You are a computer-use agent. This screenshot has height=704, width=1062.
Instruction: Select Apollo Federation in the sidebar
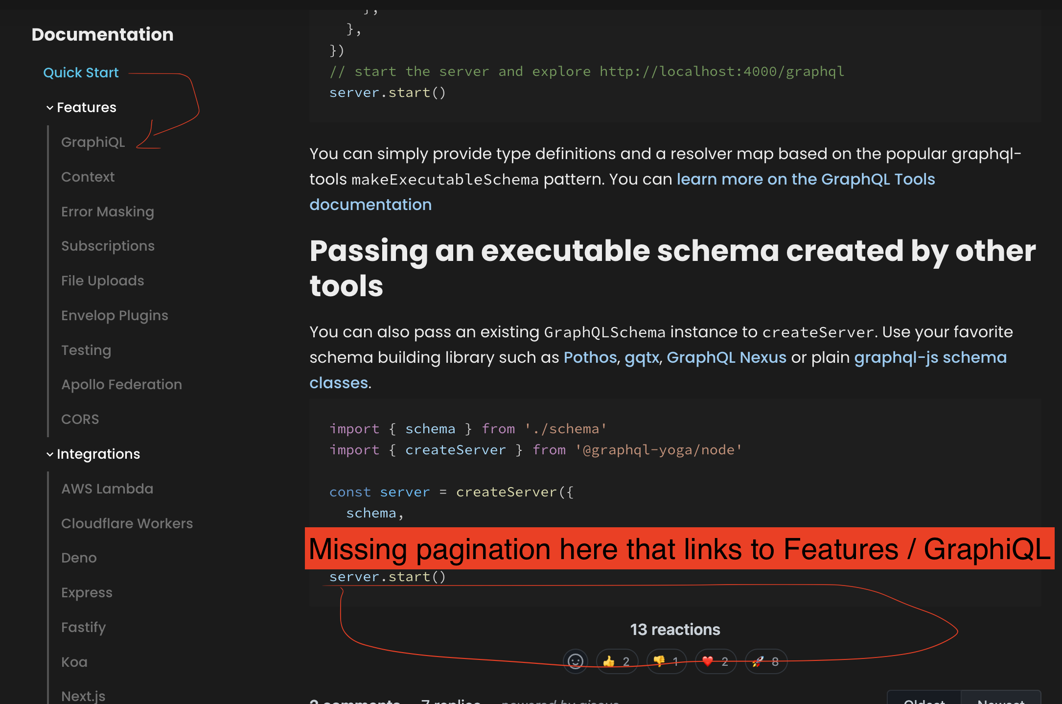coord(121,384)
